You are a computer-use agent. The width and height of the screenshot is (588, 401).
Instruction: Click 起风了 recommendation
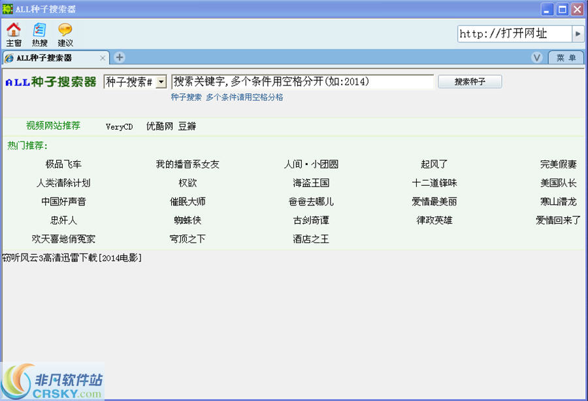pyautogui.click(x=434, y=164)
